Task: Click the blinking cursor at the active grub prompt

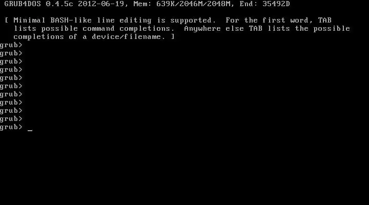Action: [30, 130]
